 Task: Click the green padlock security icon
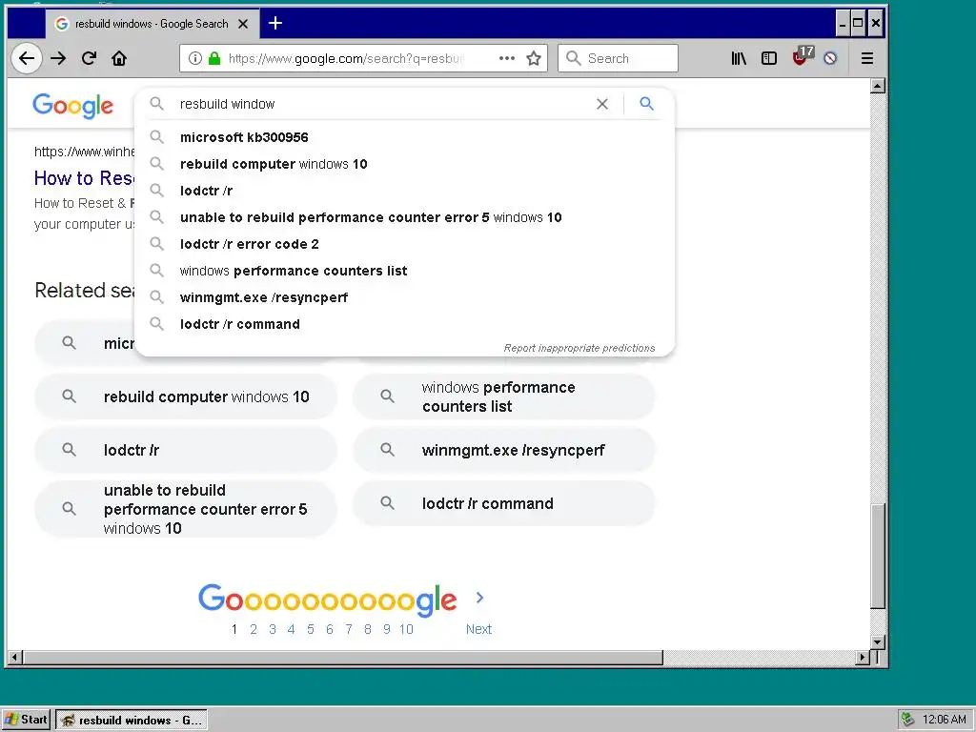214,58
